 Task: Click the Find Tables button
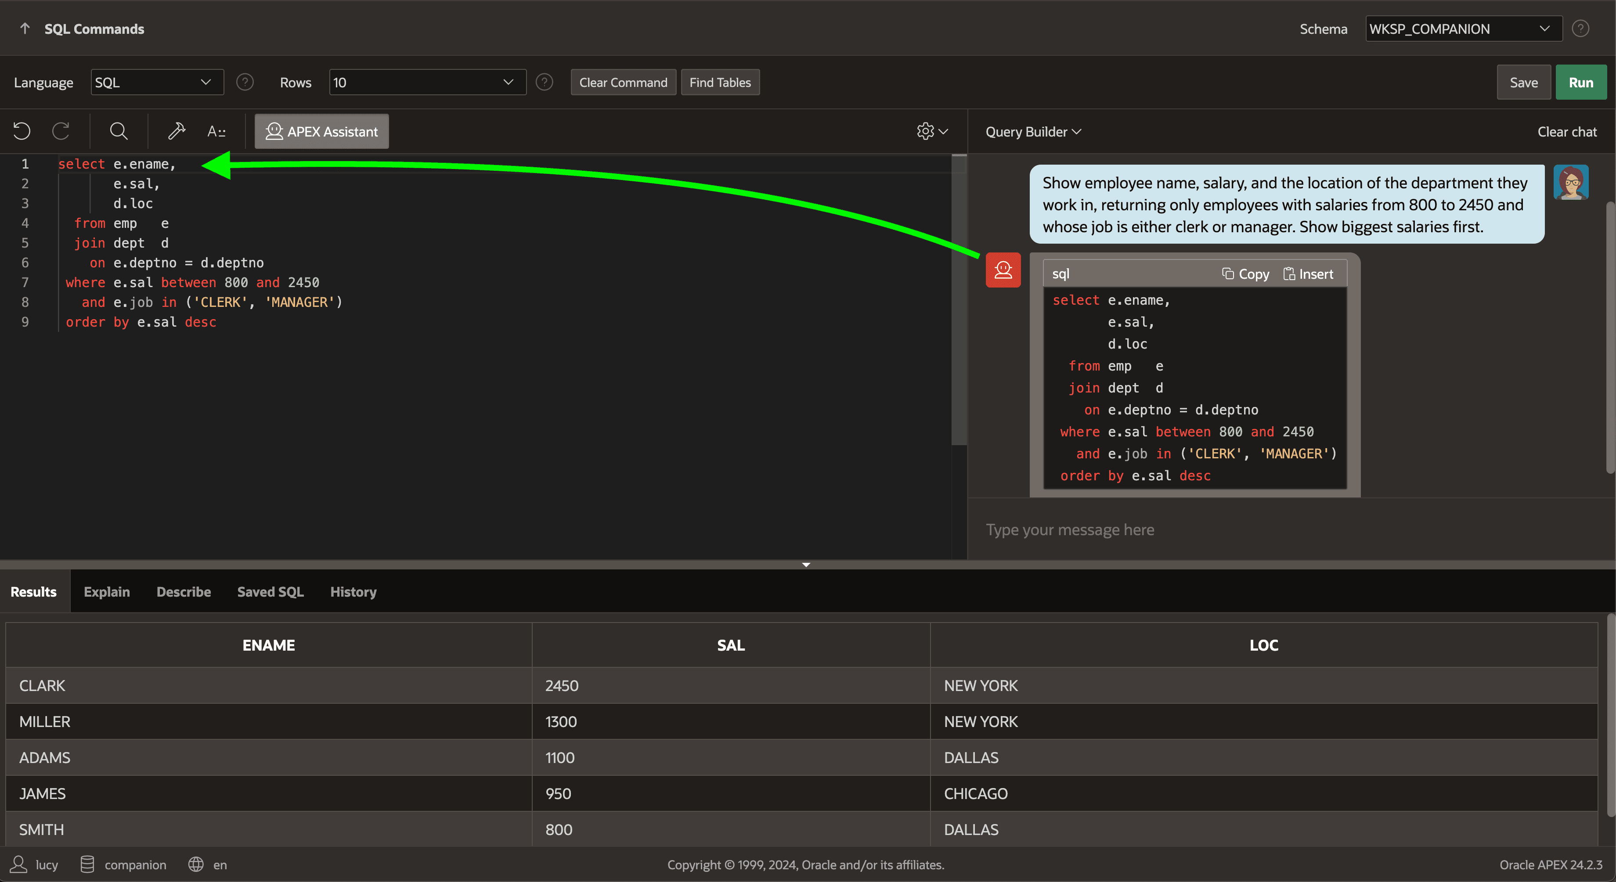[720, 82]
